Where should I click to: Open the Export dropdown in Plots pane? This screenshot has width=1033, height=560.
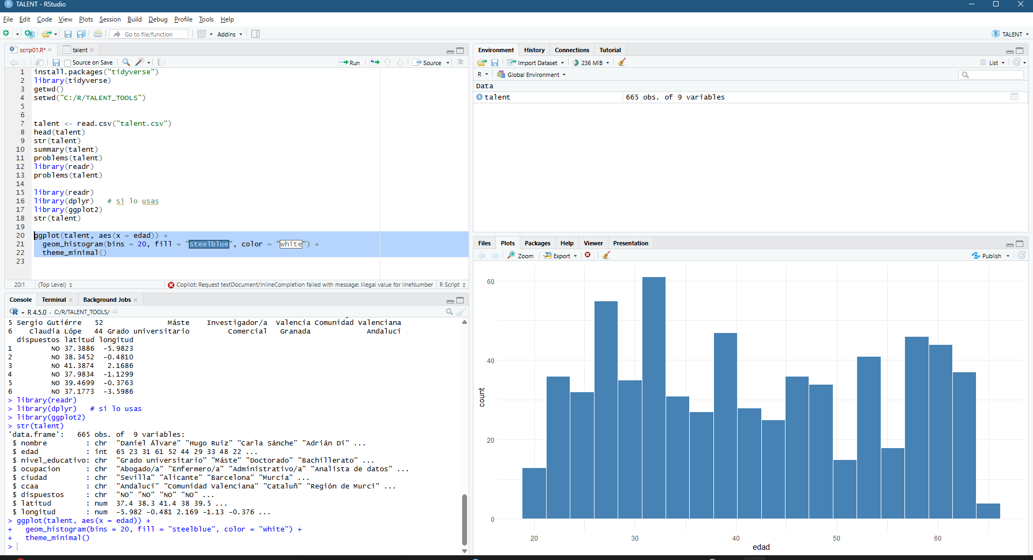(x=561, y=256)
